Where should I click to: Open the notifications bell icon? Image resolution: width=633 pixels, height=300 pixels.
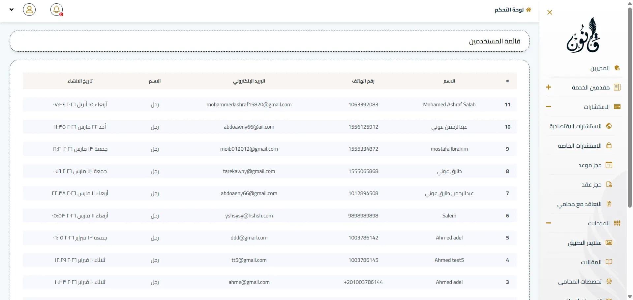[57, 10]
